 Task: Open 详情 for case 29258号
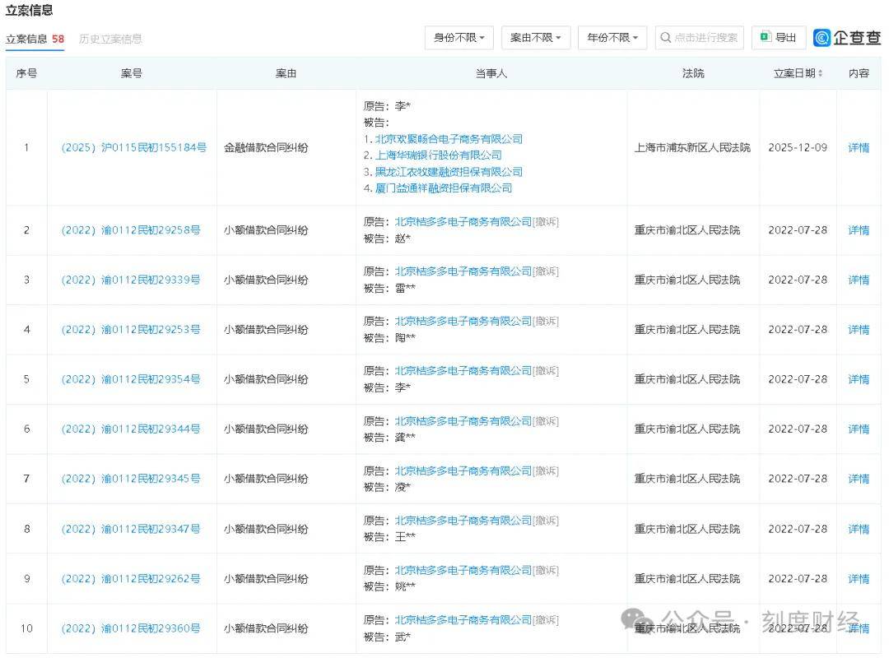point(859,230)
